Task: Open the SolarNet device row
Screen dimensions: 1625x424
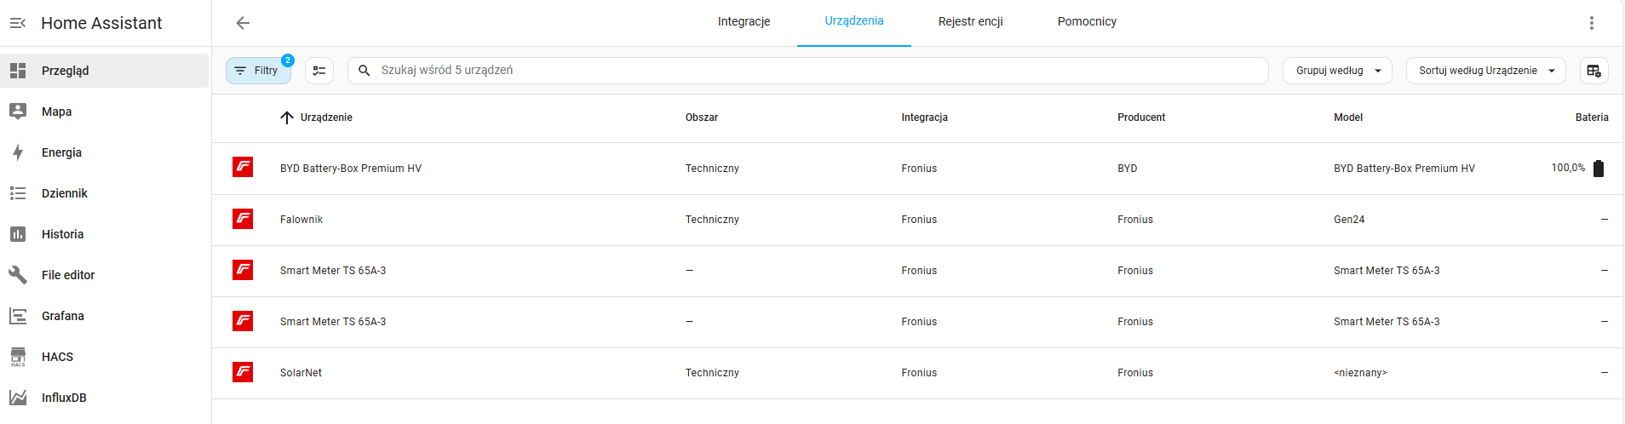Action: [x=917, y=373]
